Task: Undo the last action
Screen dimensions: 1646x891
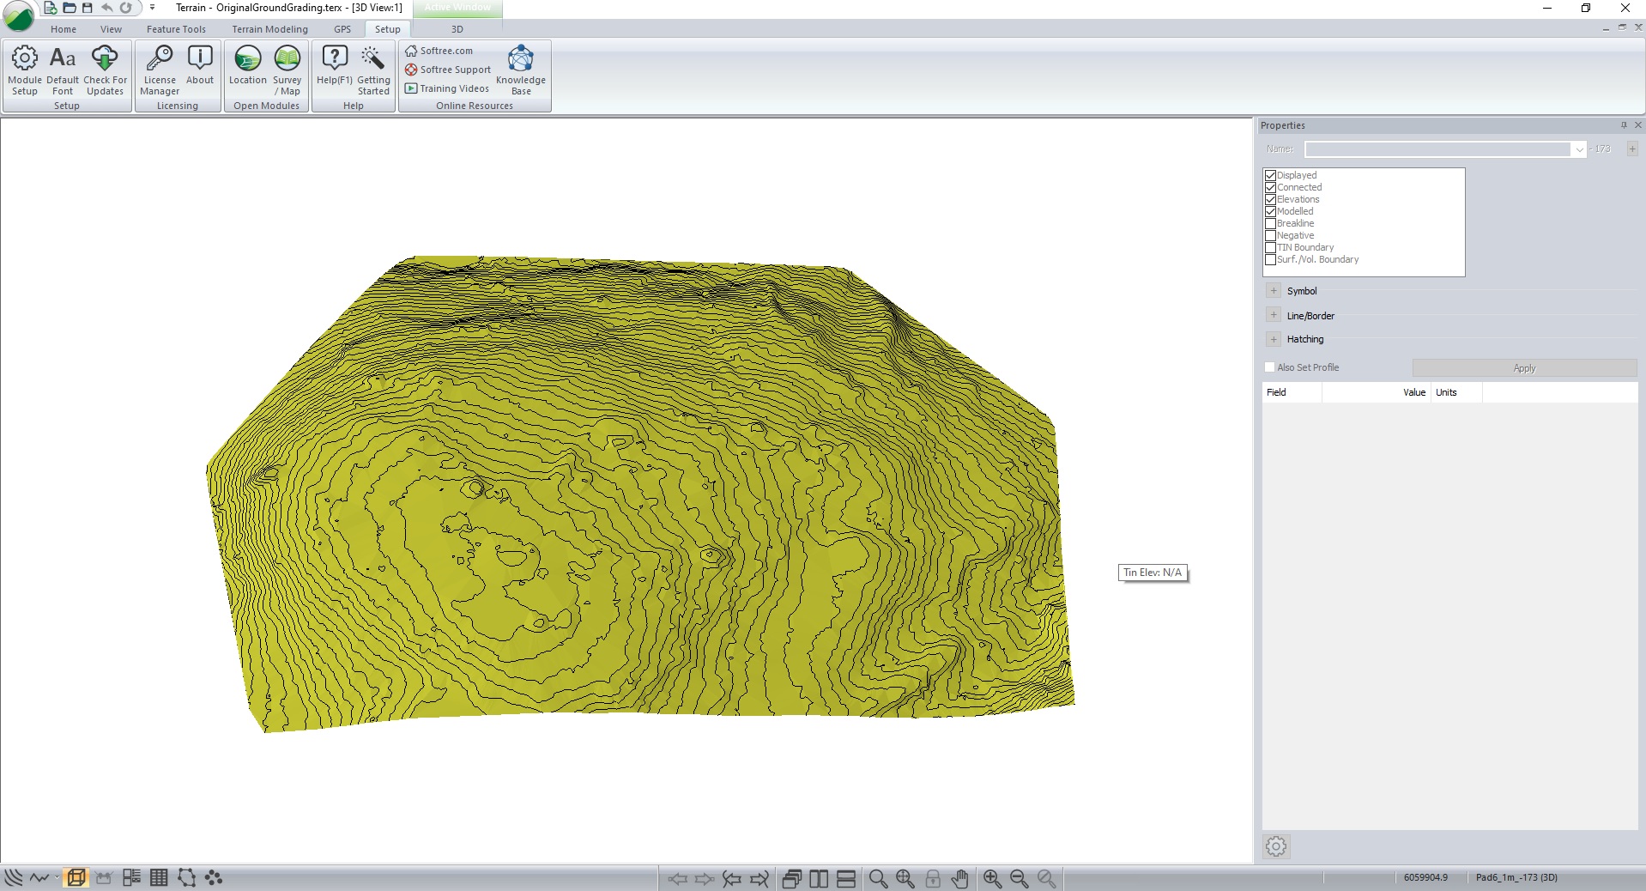Action: tap(106, 8)
